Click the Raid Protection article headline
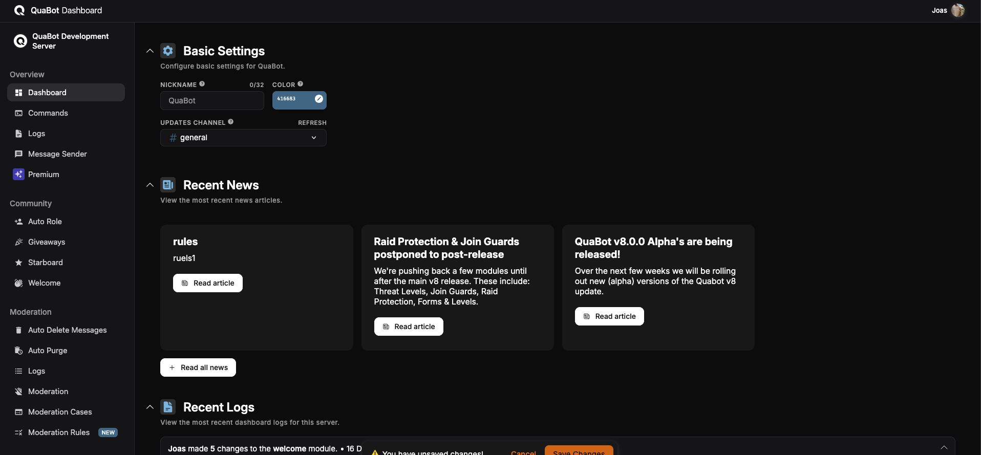 (446, 248)
